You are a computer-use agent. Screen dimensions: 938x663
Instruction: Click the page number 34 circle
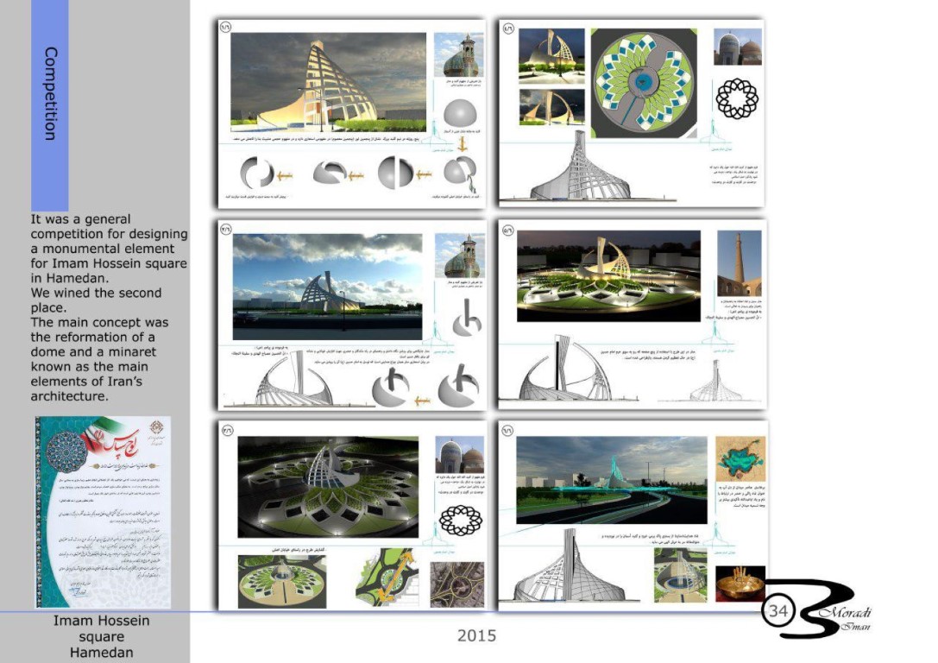click(x=777, y=611)
